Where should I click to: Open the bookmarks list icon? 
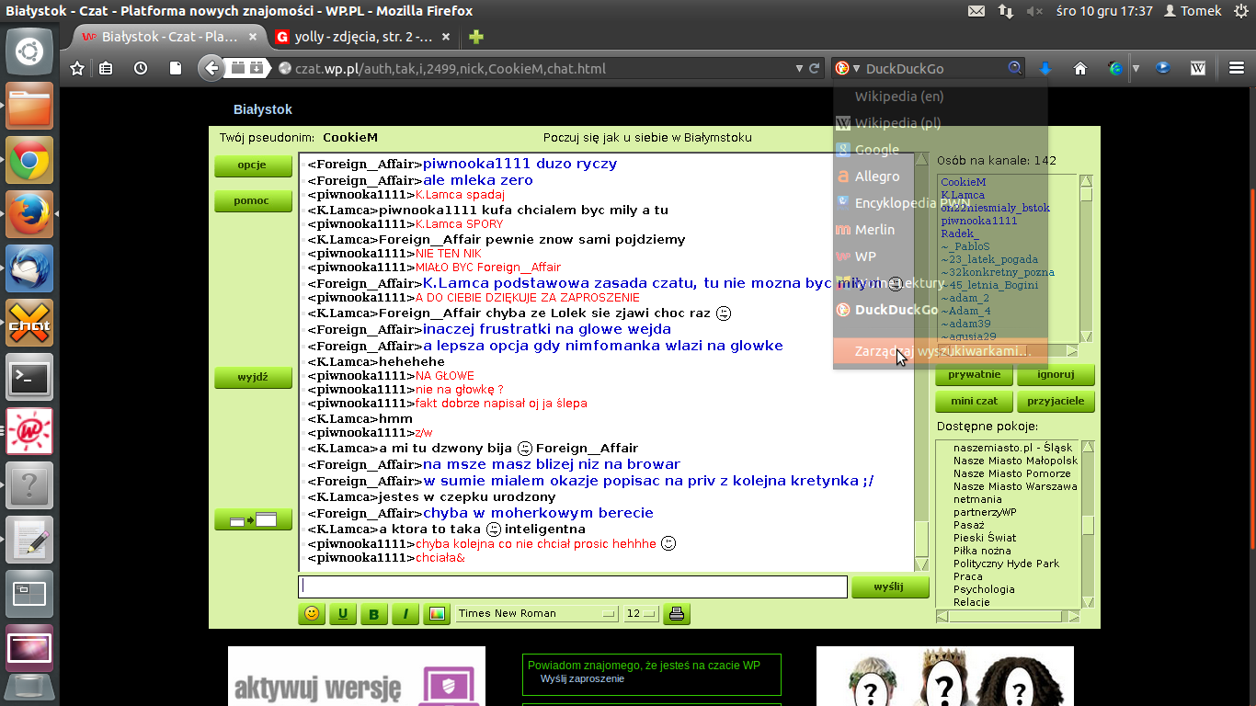[x=107, y=68]
